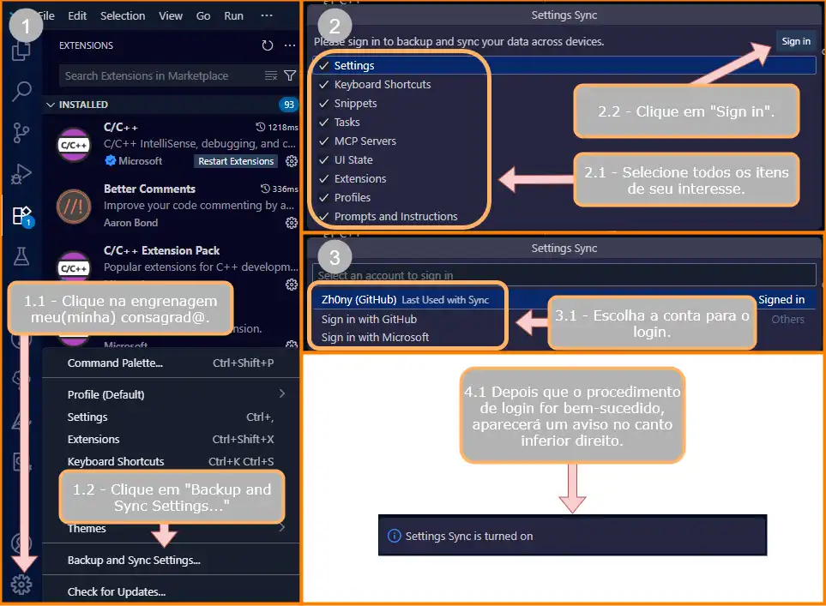Open the Explorer view in the activity bar

coord(21,51)
